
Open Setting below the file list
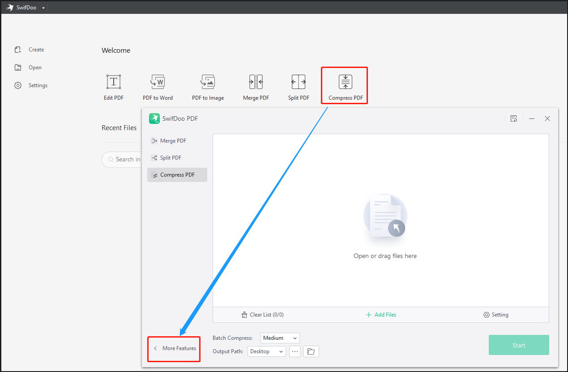coord(496,315)
